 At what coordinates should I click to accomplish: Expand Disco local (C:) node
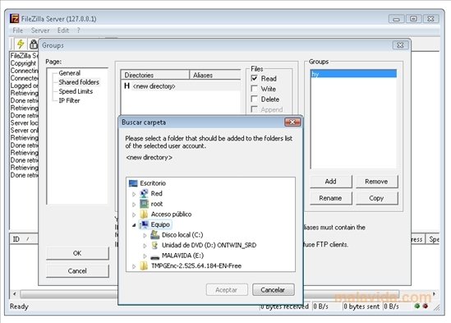click(145, 236)
